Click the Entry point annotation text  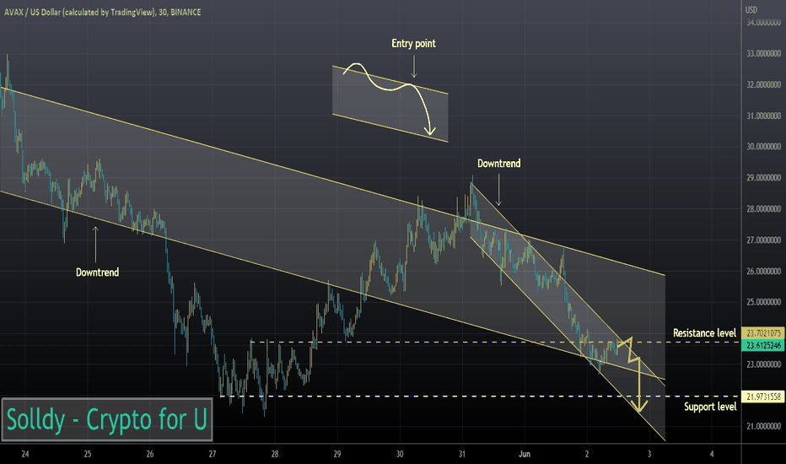pos(413,44)
